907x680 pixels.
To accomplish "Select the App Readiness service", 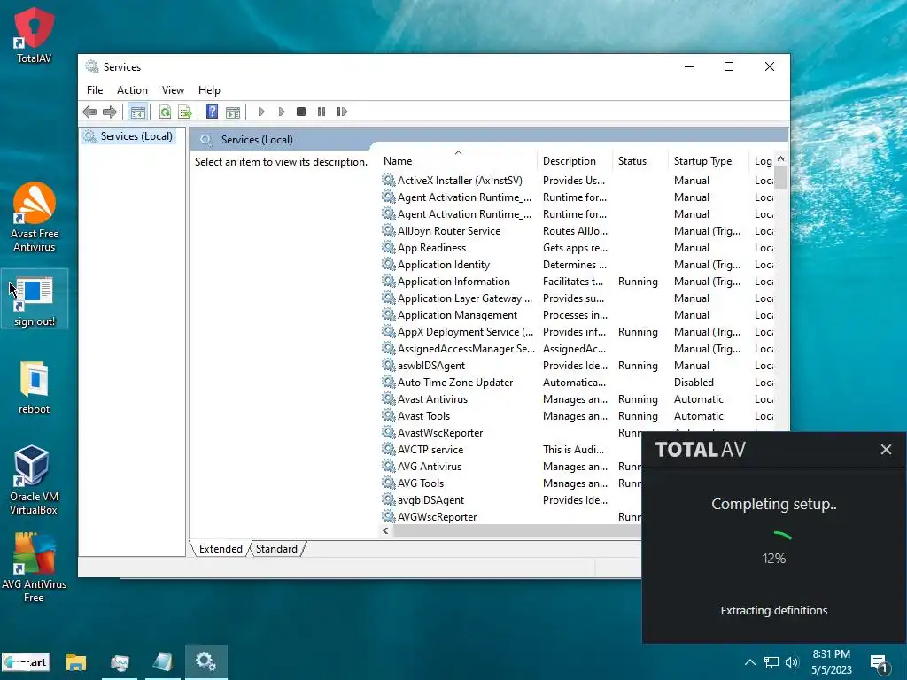I will point(431,248).
